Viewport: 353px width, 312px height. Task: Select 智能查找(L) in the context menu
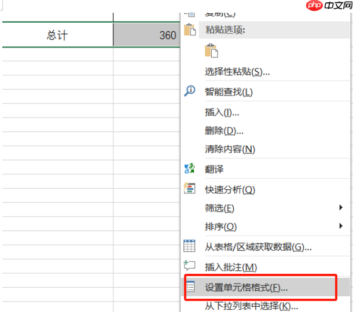[x=229, y=92]
